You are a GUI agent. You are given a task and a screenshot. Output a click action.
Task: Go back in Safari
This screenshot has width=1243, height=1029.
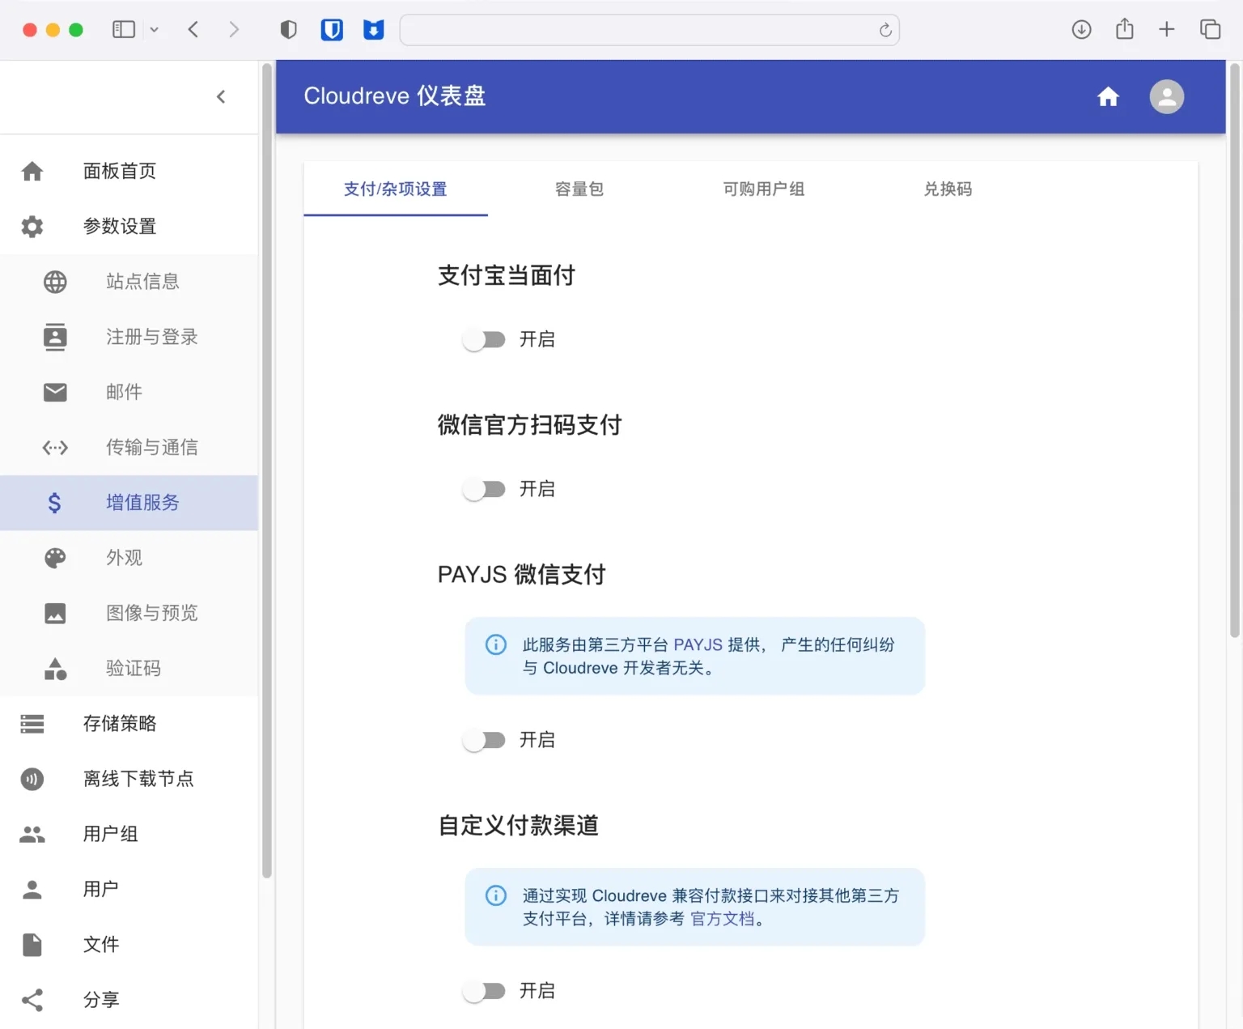[x=193, y=30]
